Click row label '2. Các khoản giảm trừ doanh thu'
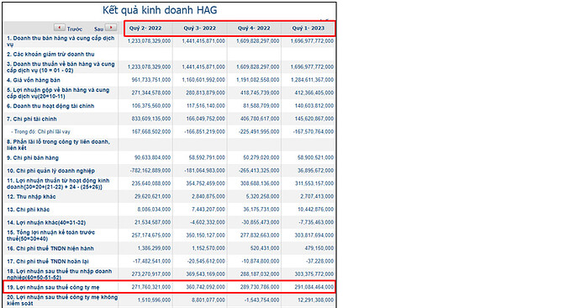 50,54
